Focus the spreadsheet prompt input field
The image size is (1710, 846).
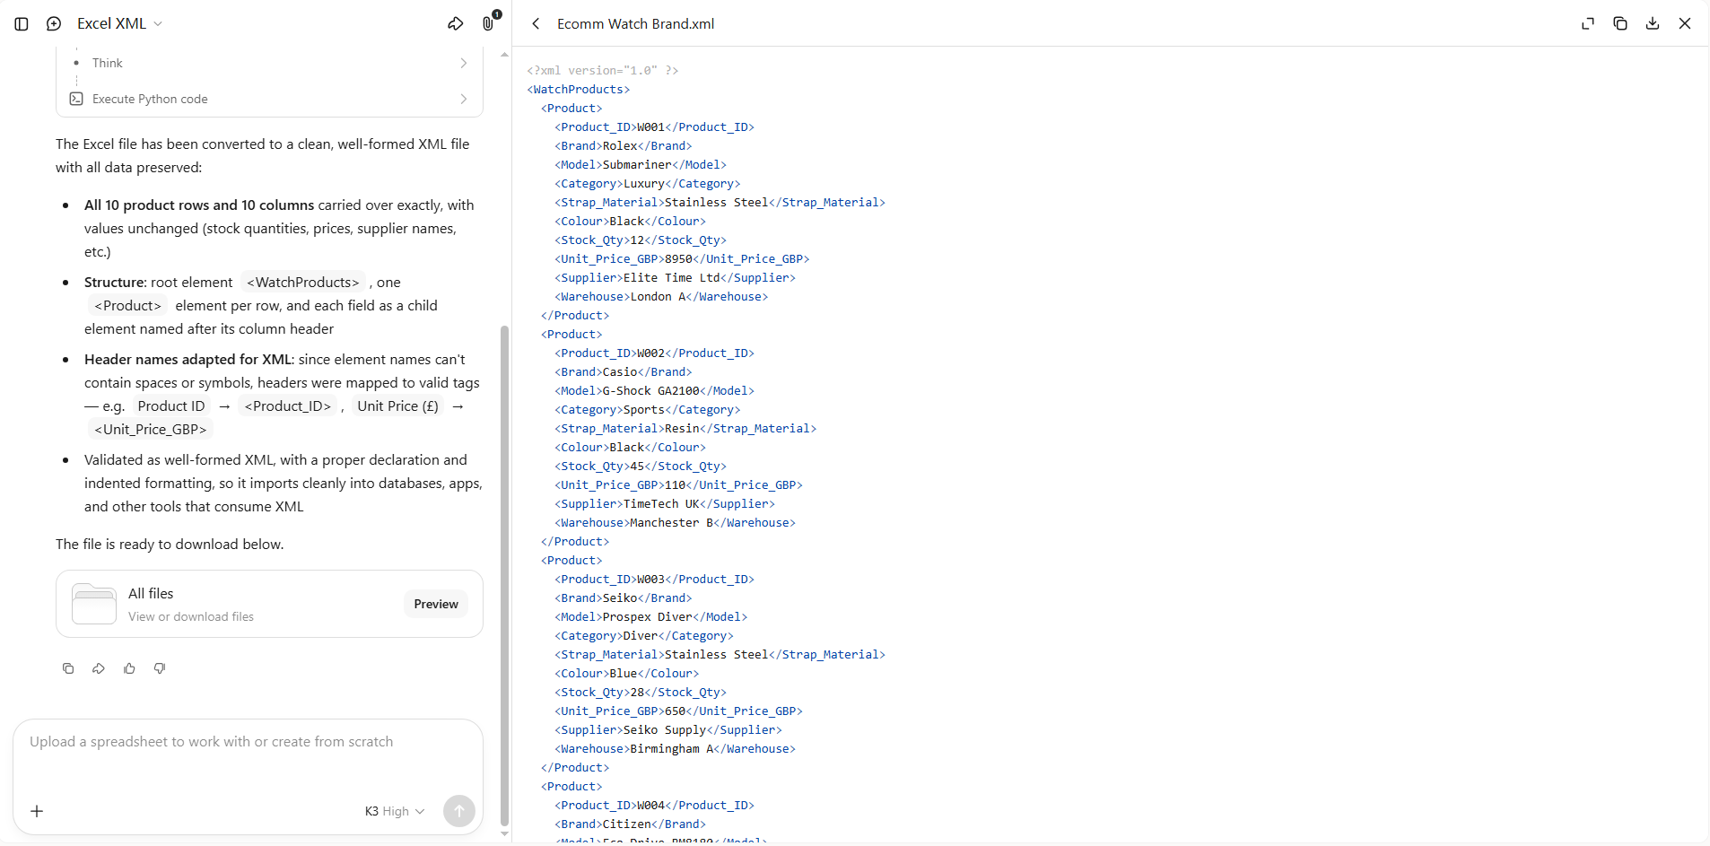[x=248, y=742]
